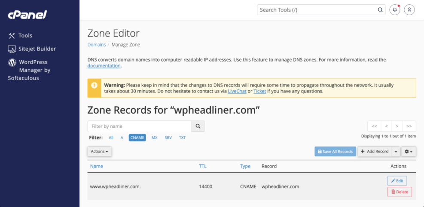Click the Add Record button
Image resolution: width=424 pixels, height=207 pixels.
[x=375, y=151]
